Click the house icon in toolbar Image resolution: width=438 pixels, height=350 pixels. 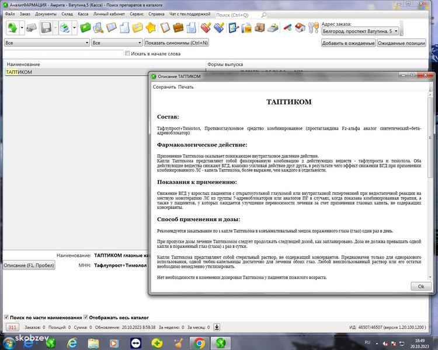point(300,27)
